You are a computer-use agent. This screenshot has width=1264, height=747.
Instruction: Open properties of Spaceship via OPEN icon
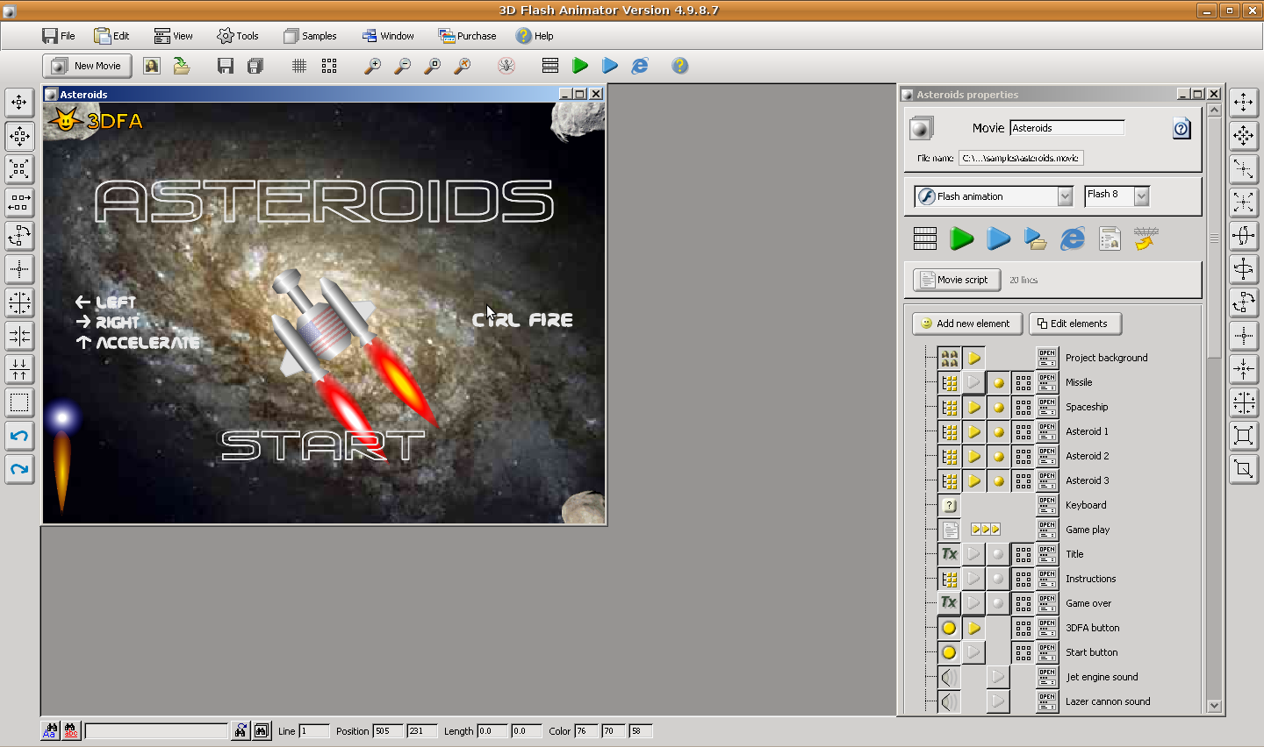coord(1047,407)
